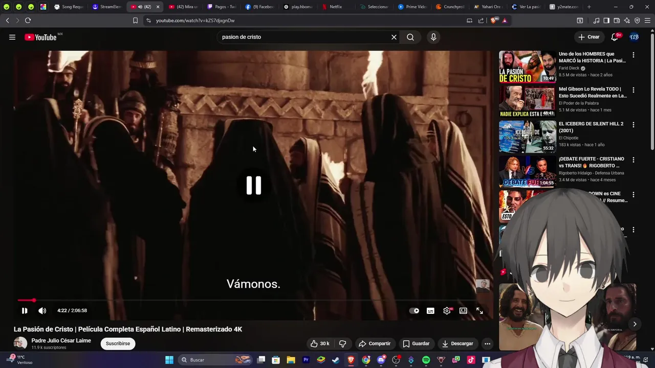Close the active YouTube tab
655x368 pixels.
pos(158,7)
